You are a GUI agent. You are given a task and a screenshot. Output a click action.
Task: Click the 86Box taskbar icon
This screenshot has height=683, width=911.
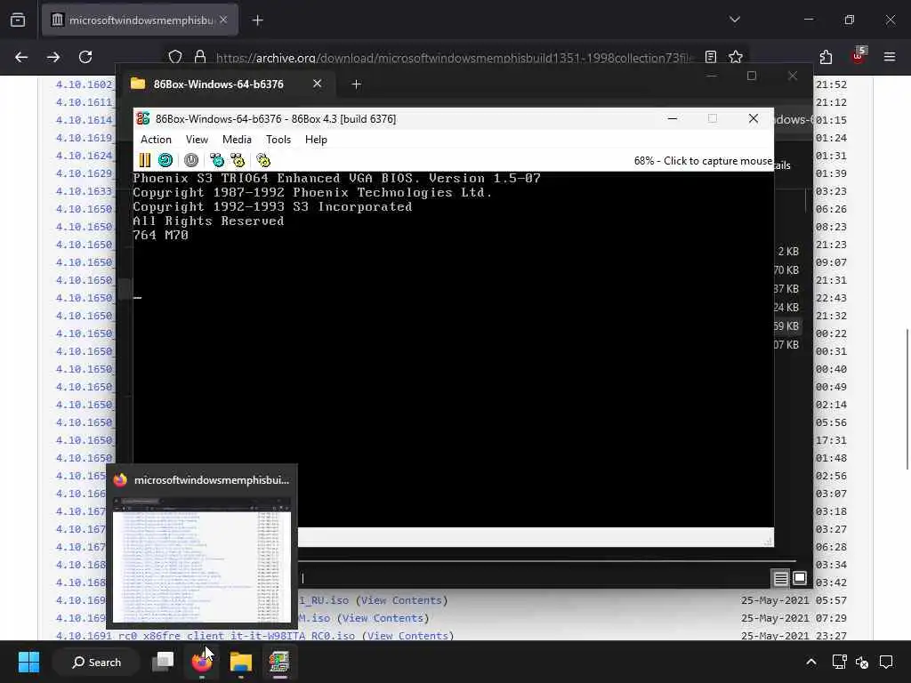coord(279,662)
